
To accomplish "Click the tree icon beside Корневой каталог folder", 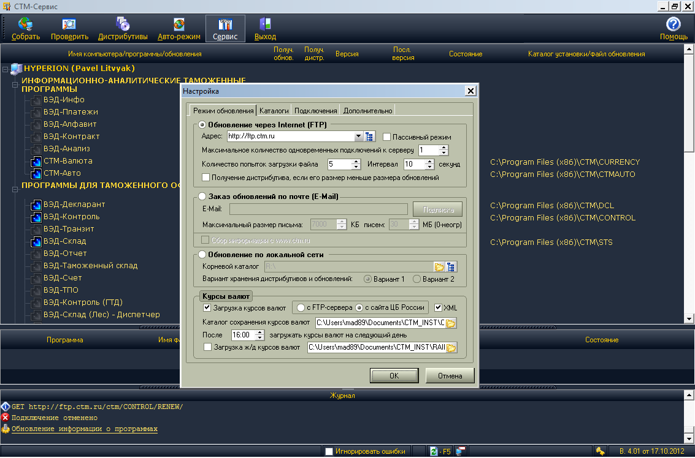I will tap(451, 267).
